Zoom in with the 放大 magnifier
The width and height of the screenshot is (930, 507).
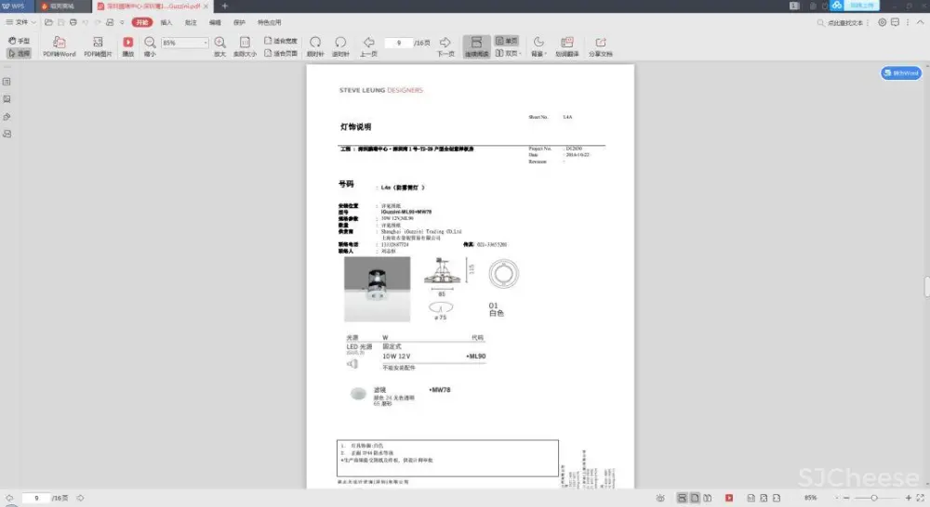pos(220,46)
